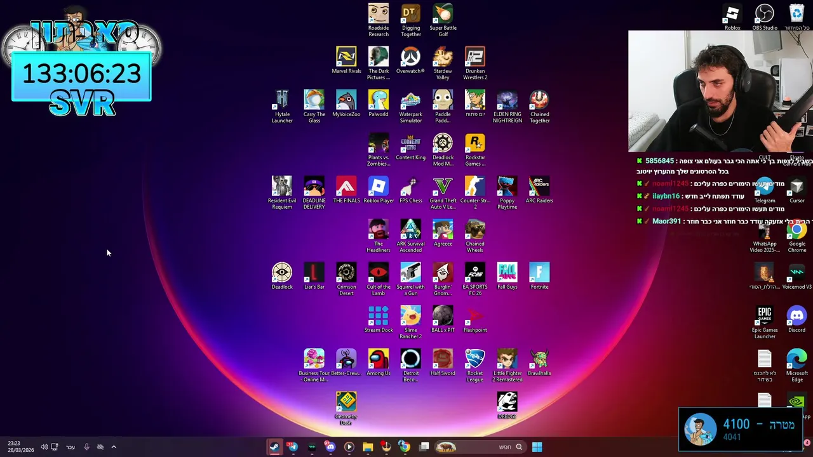Expand the hidden system tray icons chevron

click(114, 447)
